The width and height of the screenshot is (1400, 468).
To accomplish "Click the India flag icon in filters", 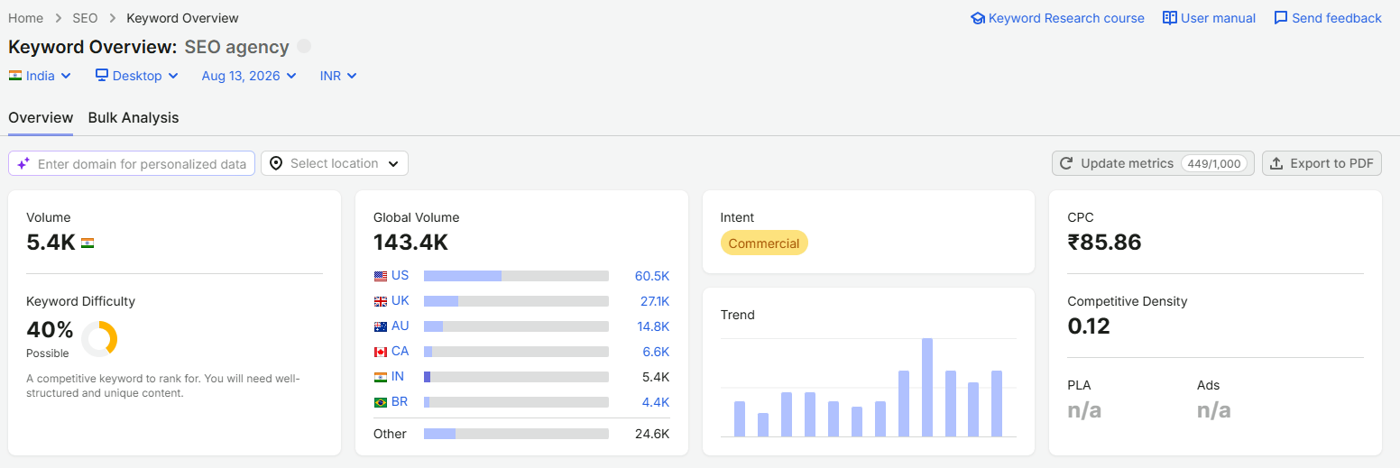I will point(15,76).
